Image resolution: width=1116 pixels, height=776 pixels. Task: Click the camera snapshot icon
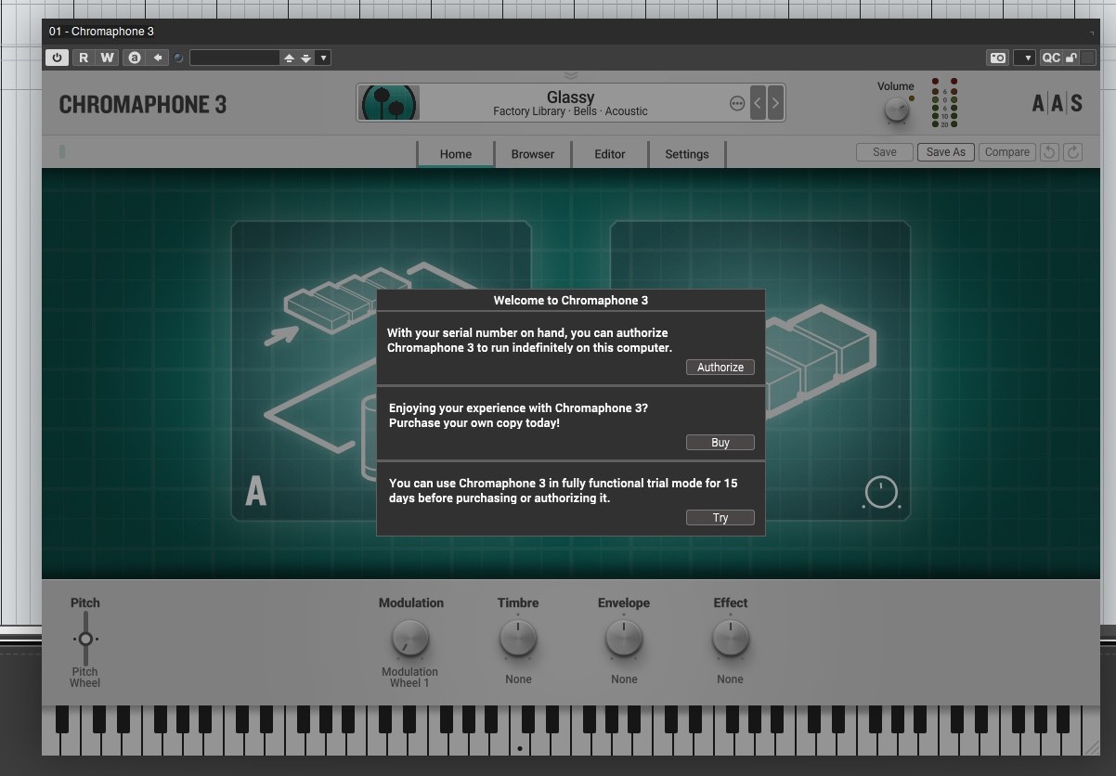(998, 58)
